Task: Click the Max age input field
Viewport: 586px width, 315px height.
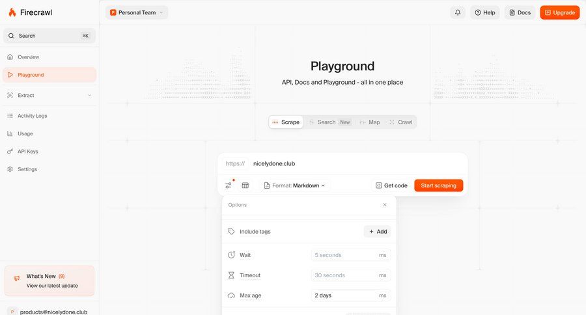Action: (344, 295)
